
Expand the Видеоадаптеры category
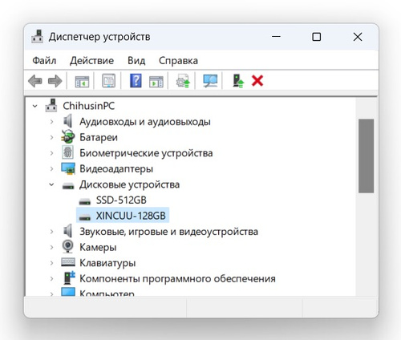tap(51, 169)
